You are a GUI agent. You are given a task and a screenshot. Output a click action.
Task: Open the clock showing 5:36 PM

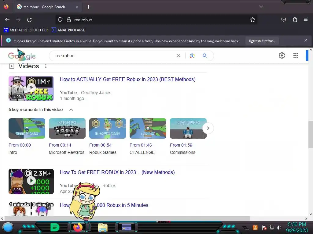pos(297,227)
